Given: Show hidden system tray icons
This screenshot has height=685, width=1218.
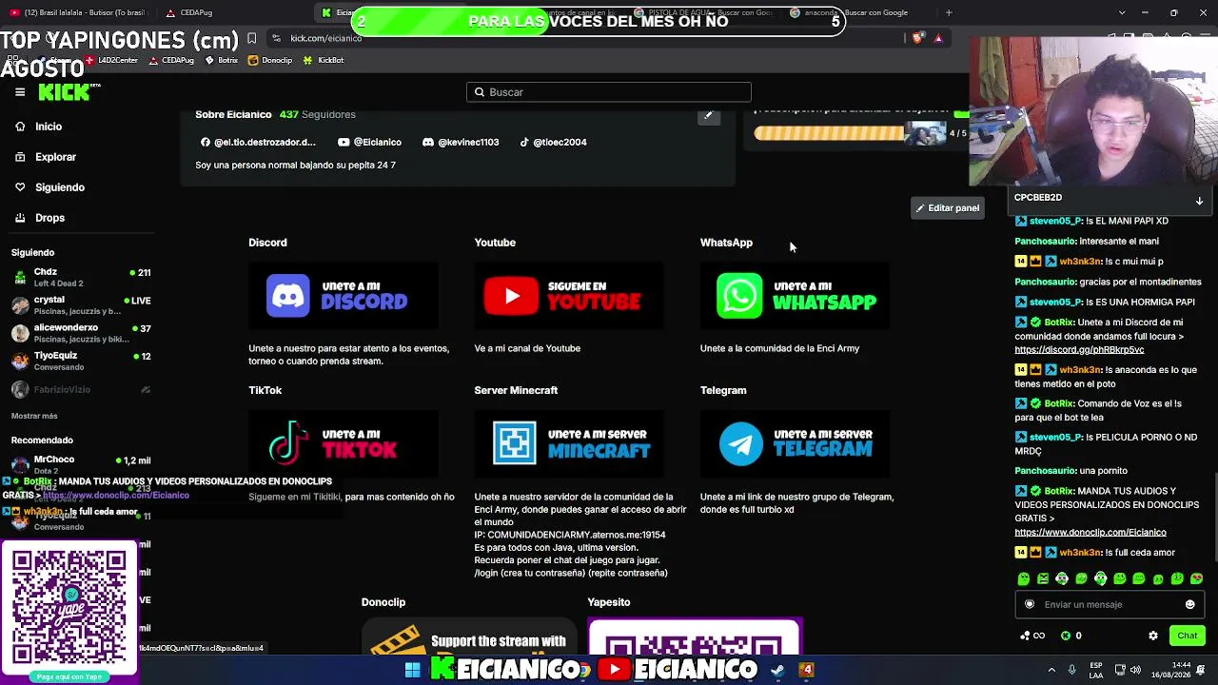Looking at the screenshot, I should tap(1051, 670).
